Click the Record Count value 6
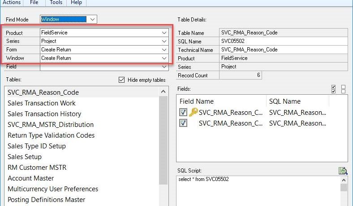 241,75
